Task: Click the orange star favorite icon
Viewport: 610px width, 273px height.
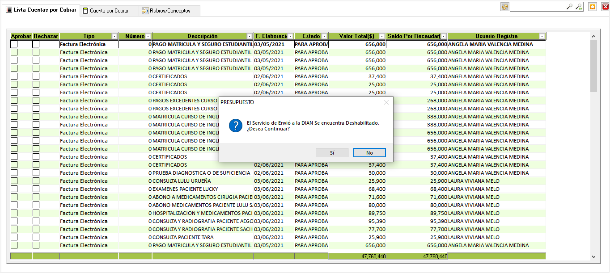Action: (593, 7)
